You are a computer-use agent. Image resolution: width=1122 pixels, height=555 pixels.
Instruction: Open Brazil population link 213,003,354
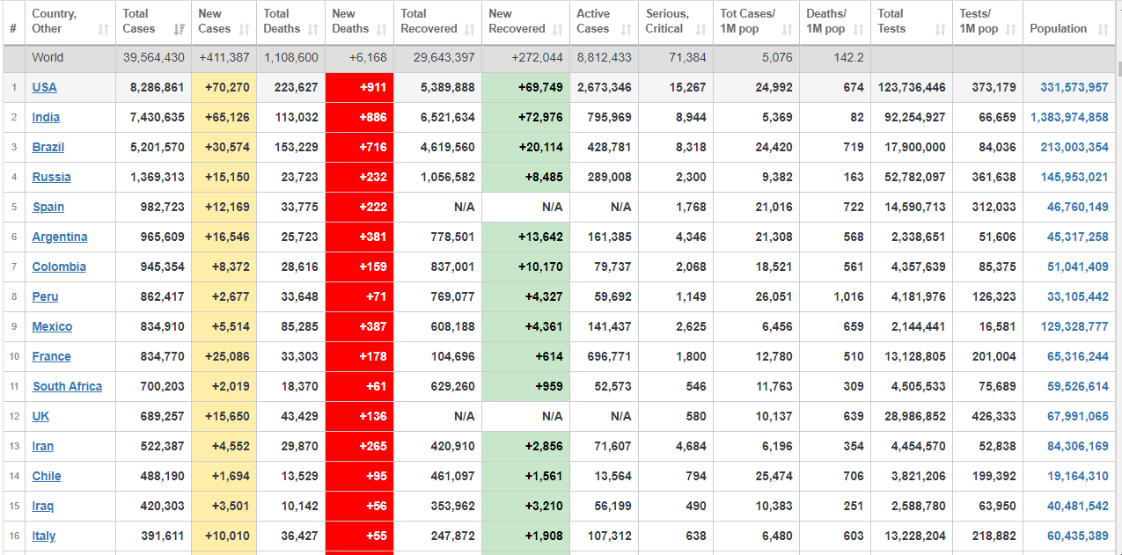click(x=1074, y=147)
